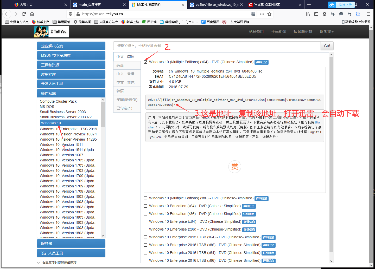
Task: Expand the 设计人员工具 category panel
Action: pyautogui.click(x=71, y=253)
